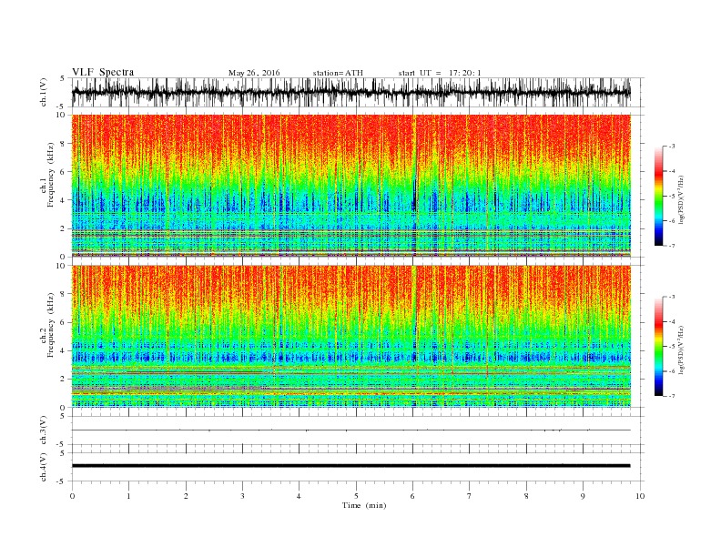The image size is (721, 557).
Task: Click the ch.2 spectrogram color scale bar
Action: point(659,347)
